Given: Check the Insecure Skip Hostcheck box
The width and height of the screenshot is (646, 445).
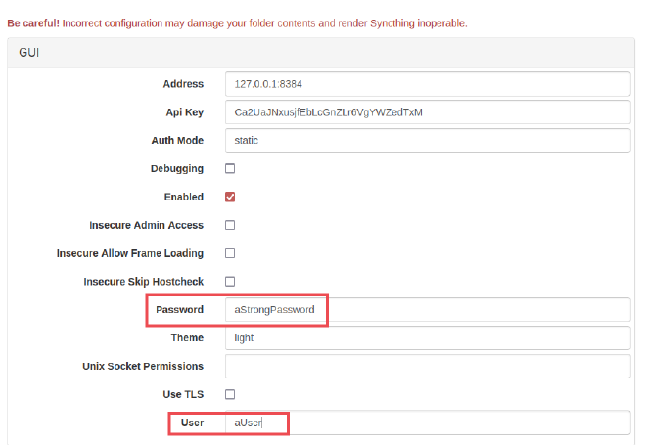Looking at the screenshot, I should click(x=230, y=282).
